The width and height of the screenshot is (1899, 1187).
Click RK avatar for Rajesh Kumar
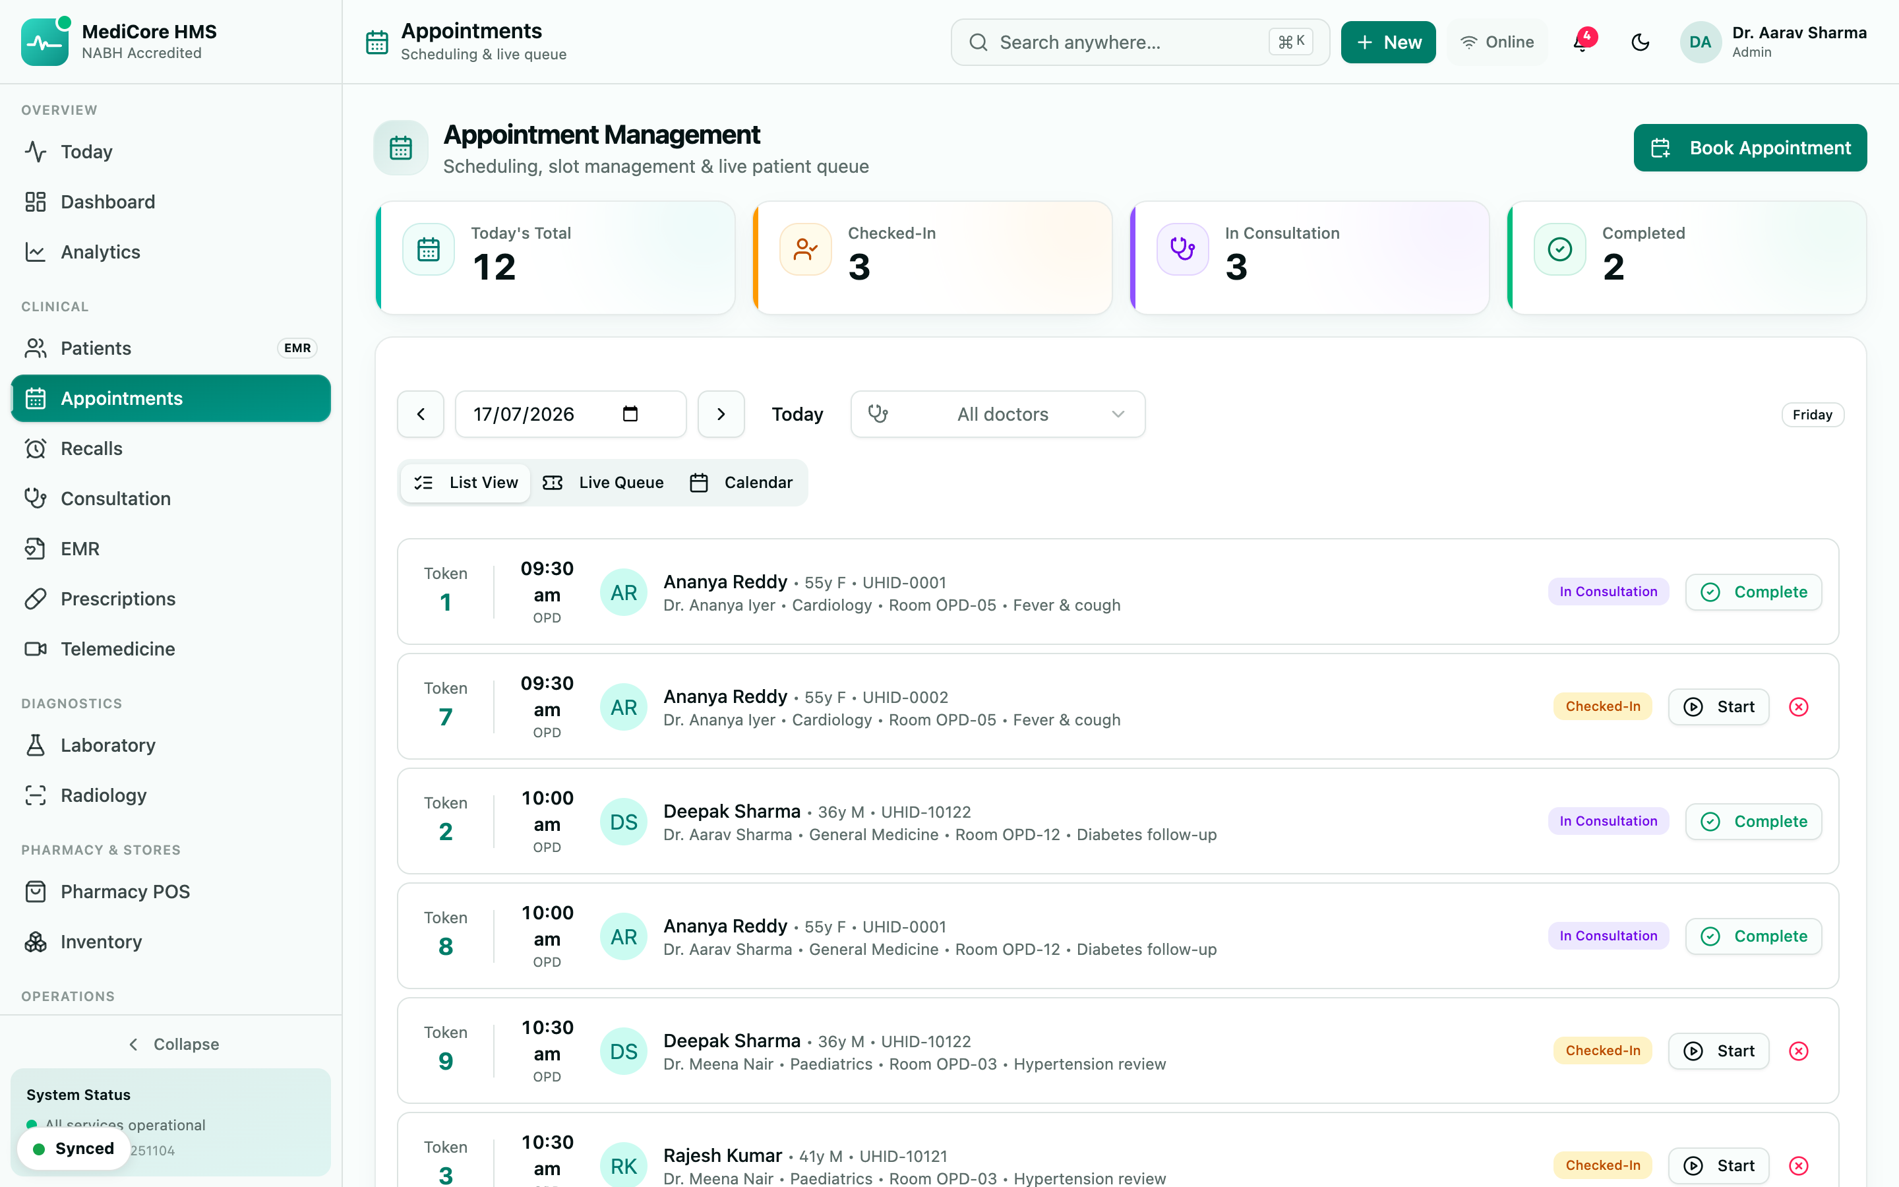coord(624,1166)
